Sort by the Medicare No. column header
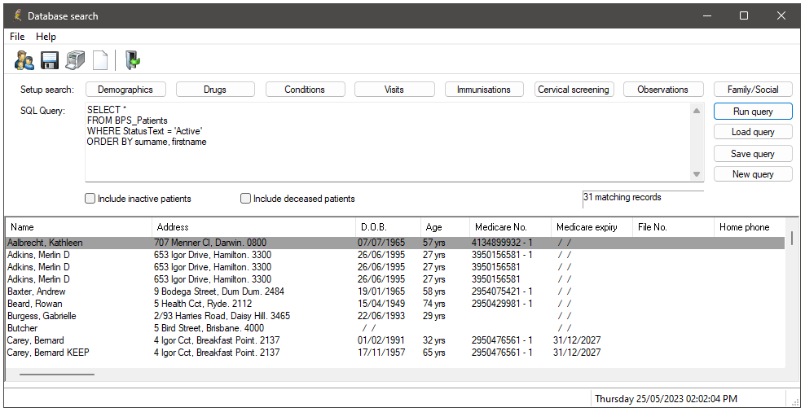The width and height of the screenshot is (805, 412). point(510,227)
